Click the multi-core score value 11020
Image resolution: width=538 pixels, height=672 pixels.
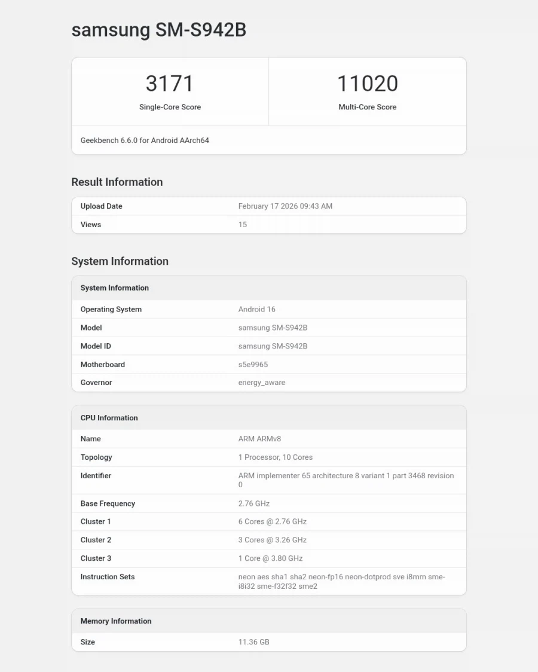point(367,84)
